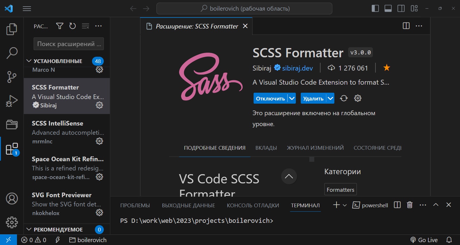Click the star rating icon
The image size is (460, 245).
[387, 68]
